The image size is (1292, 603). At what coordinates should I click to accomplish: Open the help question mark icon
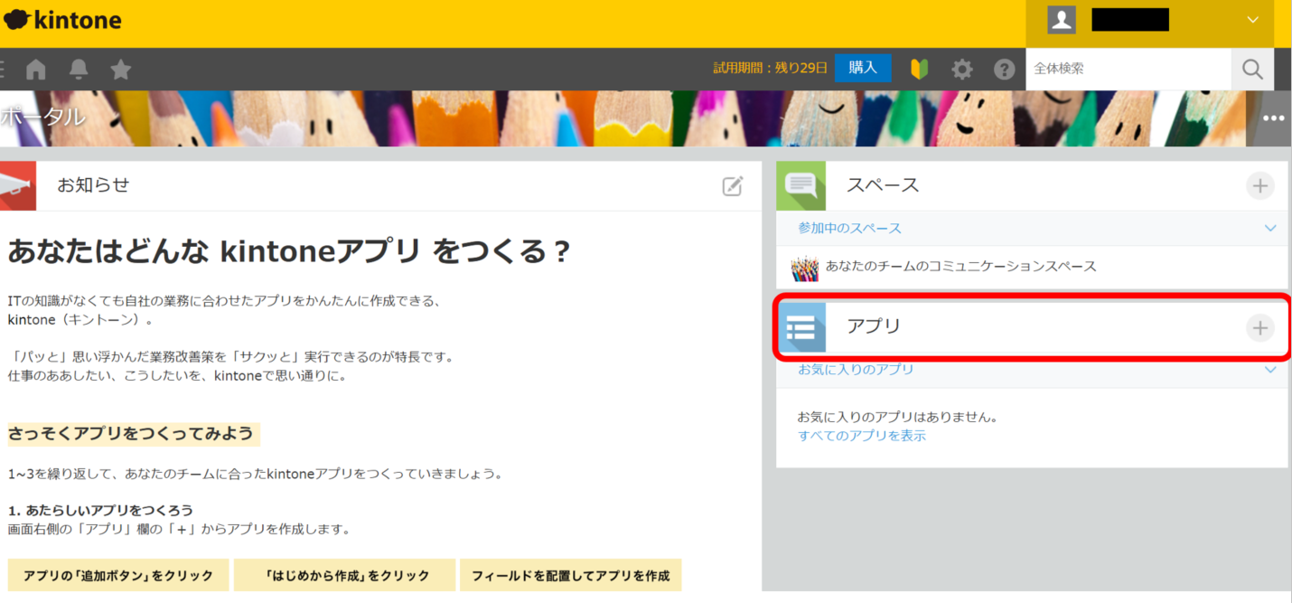click(1004, 70)
